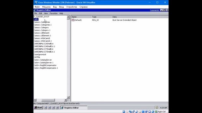
Task: Click the tree scrollbar down arrow
Action: coord(68,97)
